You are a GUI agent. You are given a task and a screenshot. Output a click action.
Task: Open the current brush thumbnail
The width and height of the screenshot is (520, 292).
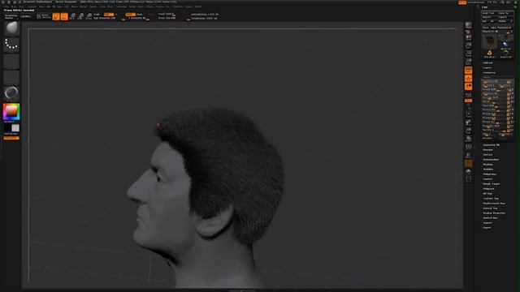pos(11,28)
